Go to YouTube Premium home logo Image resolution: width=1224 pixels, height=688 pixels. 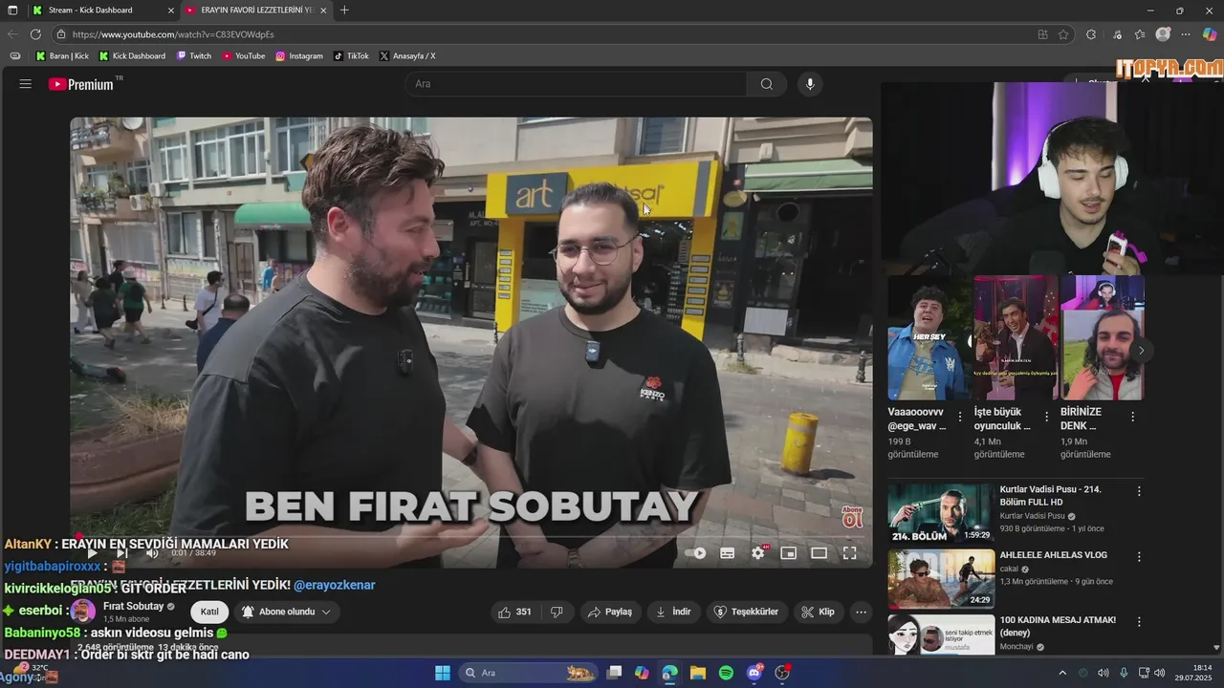tap(81, 84)
